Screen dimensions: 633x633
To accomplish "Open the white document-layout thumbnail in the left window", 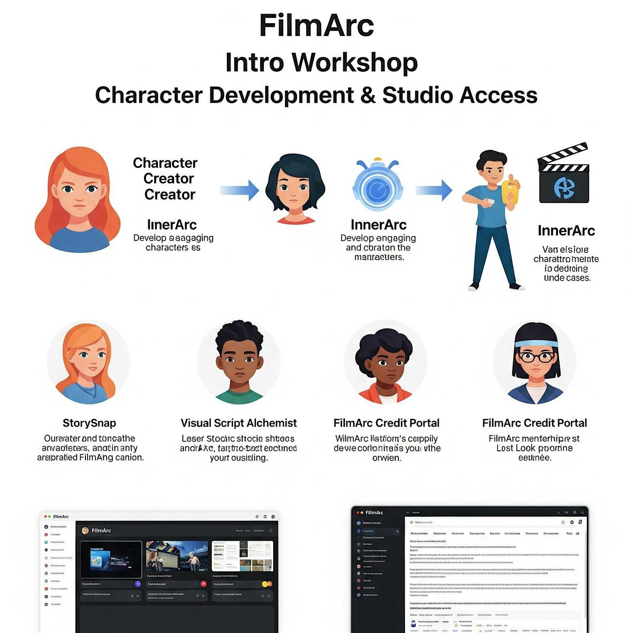I will (x=242, y=557).
